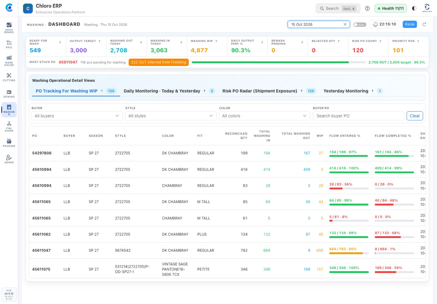The image size is (437, 304).
Task: Open the user profile logo at top right
Action: coord(427,8)
